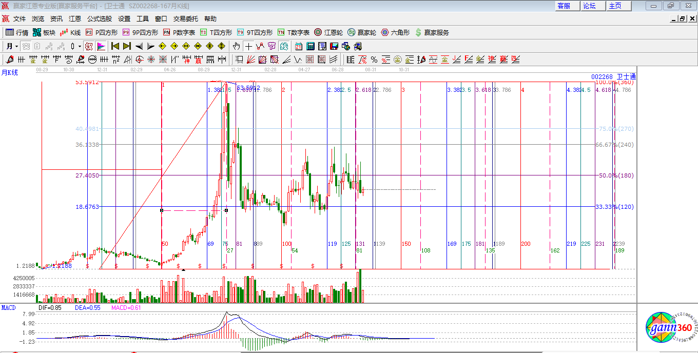Select the percent sign drawing tool

click(x=374, y=60)
